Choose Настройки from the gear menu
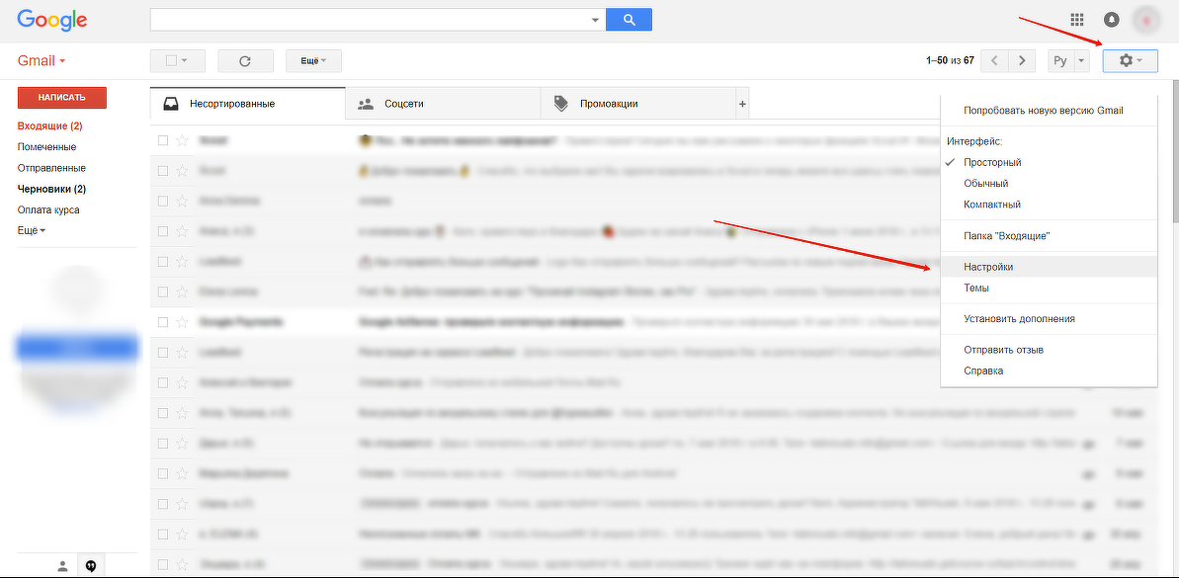 1049,267
